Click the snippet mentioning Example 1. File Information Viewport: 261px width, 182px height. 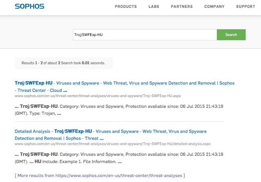tap(119, 158)
